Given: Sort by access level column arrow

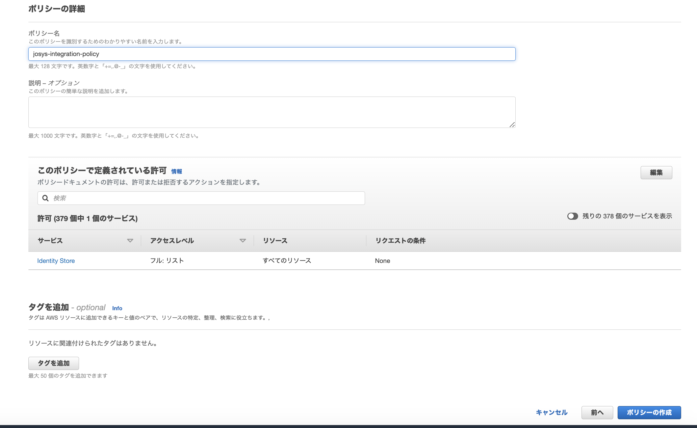Looking at the screenshot, I should tap(242, 241).
